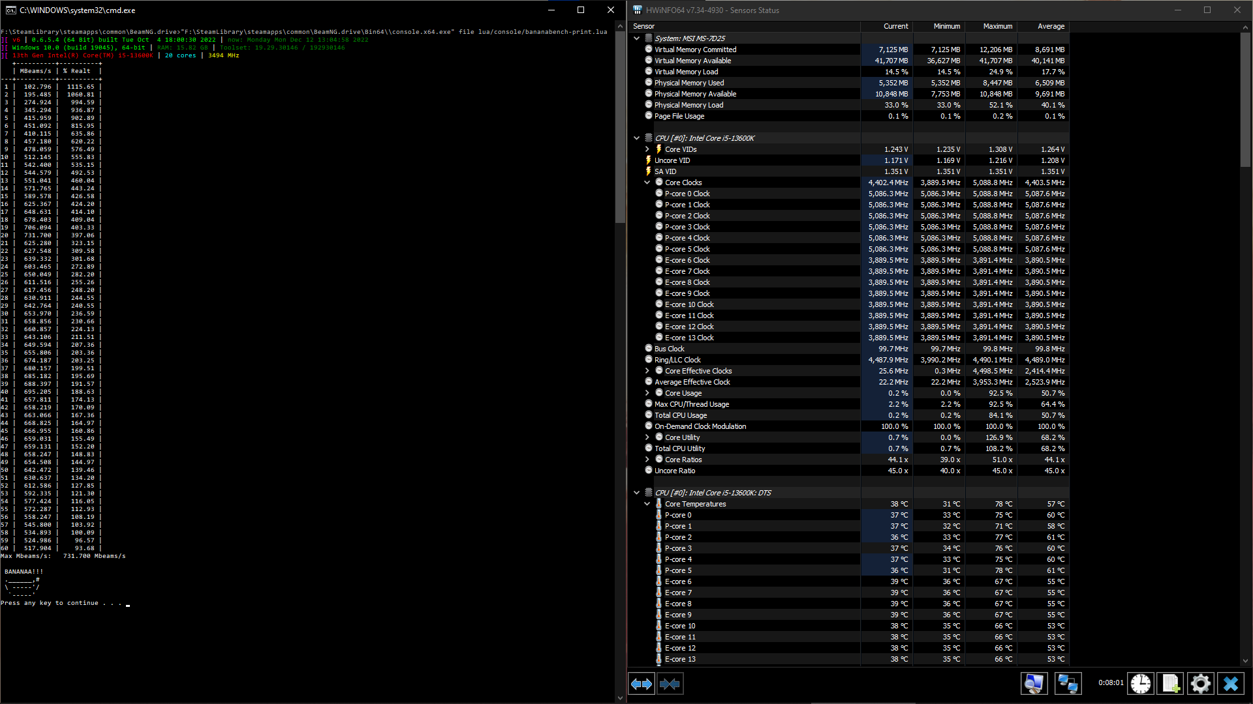The width and height of the screenshot is (1253, 704).
Task: Collapse the Core Clocks tree
Action: [x=647, y=183]
